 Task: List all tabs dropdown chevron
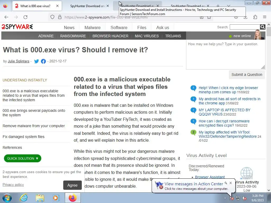pos(228,6)
